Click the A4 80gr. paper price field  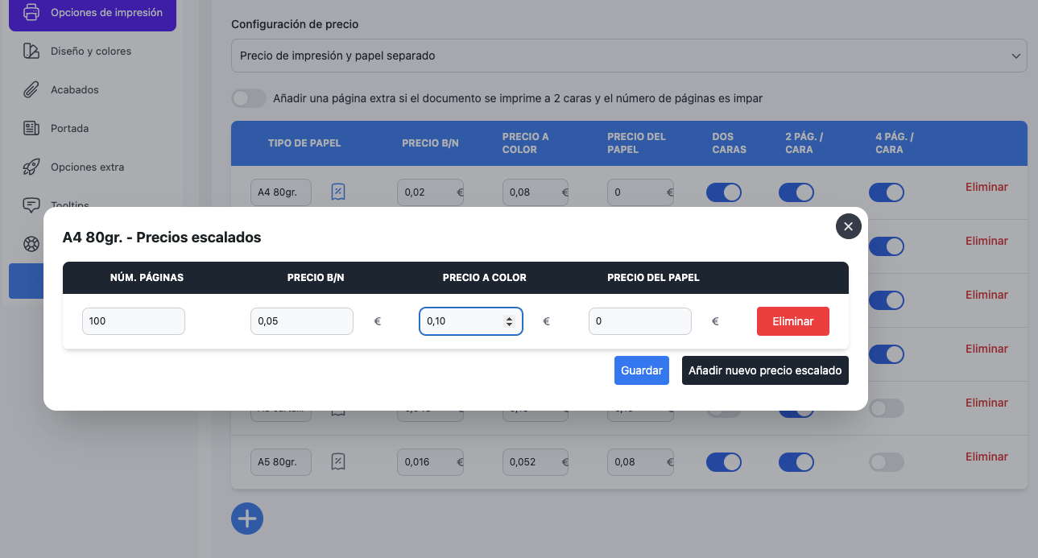[640, 192]
